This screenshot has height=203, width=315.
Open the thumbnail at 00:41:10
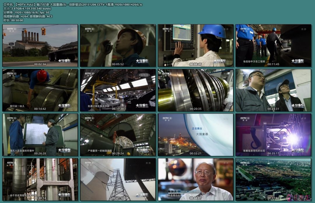(x=118, y=179)
